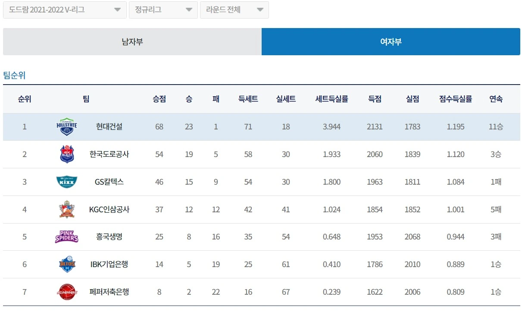The width and height of the screenshot is (522, 312).
Task: Click the 1622 points scored cell
Action: click(x=375, y=292)
